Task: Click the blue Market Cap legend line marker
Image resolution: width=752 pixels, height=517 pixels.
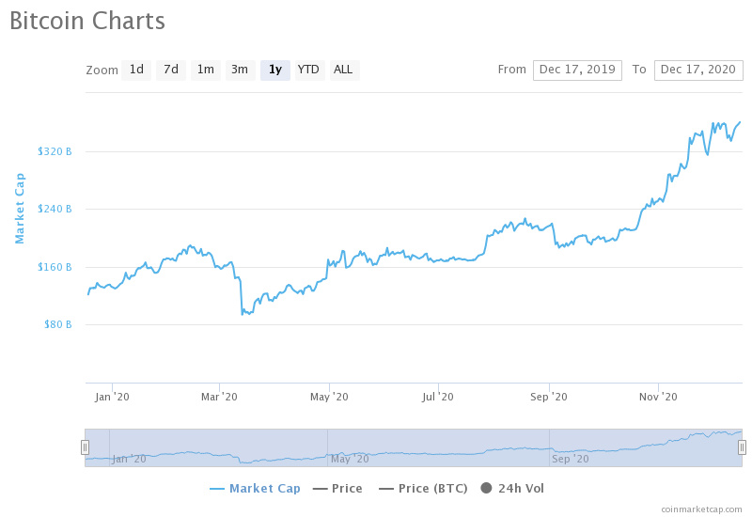Action: [217, 489]
